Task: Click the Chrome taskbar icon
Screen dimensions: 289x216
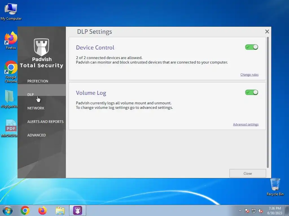Action: [25, 210]
